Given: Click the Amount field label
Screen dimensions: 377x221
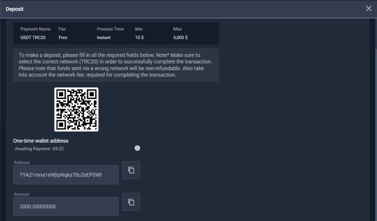Looking at the screenshot, I should (21, 194).
